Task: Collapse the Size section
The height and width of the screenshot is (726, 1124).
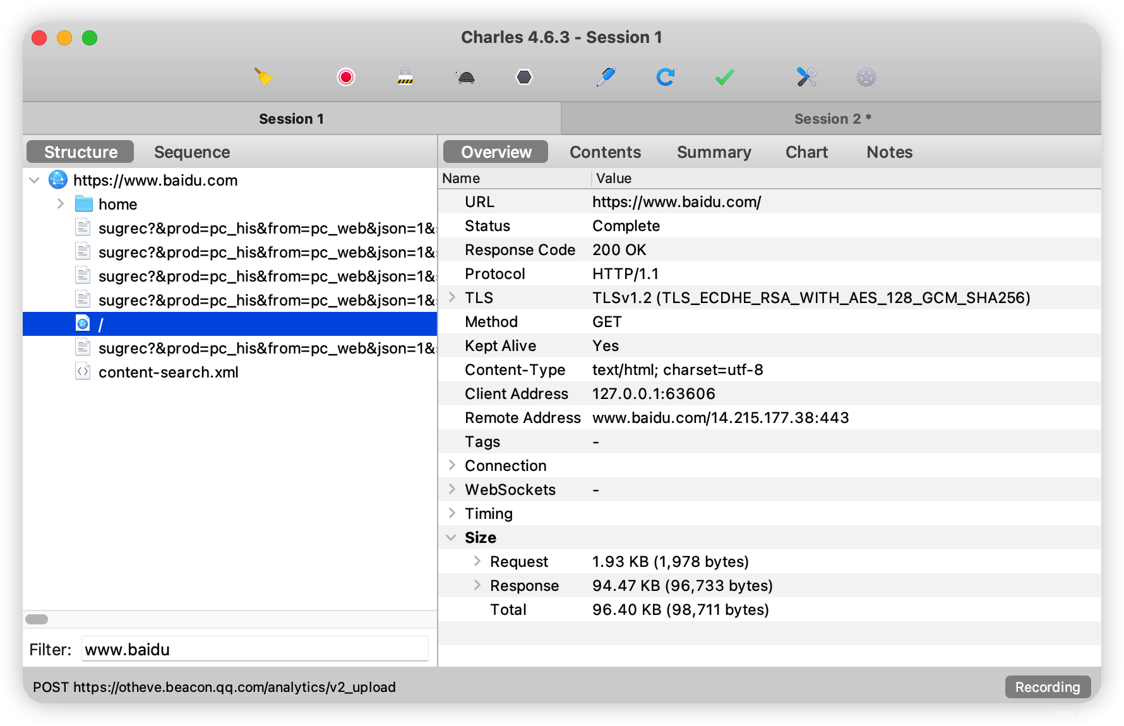Action: tap(451, 537)
